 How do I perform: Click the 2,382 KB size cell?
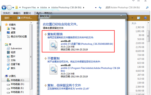[140, 27]
